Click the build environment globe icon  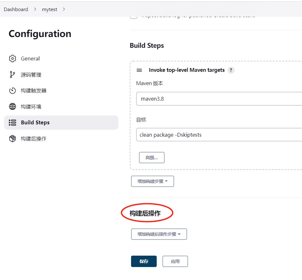tap(12, 107)
